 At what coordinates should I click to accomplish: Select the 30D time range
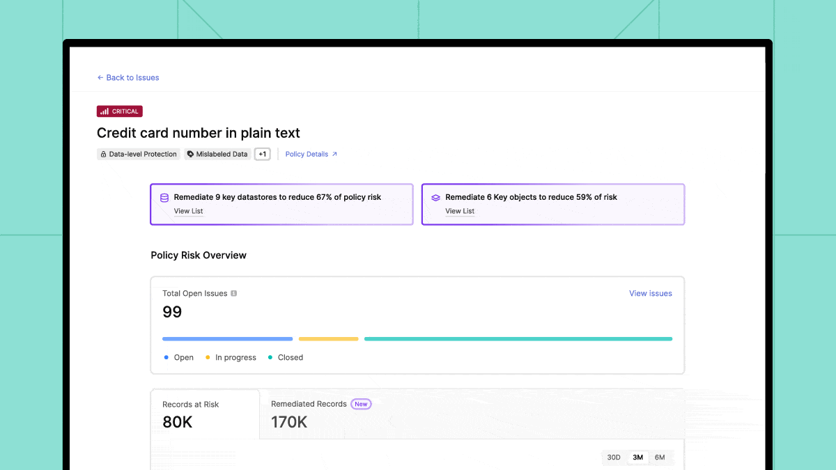click(x=614, y=457)
